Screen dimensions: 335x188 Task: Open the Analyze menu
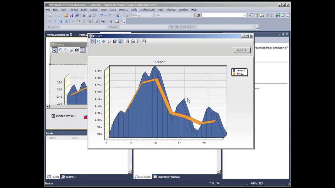pyautogui.click(x=171, y=10)
